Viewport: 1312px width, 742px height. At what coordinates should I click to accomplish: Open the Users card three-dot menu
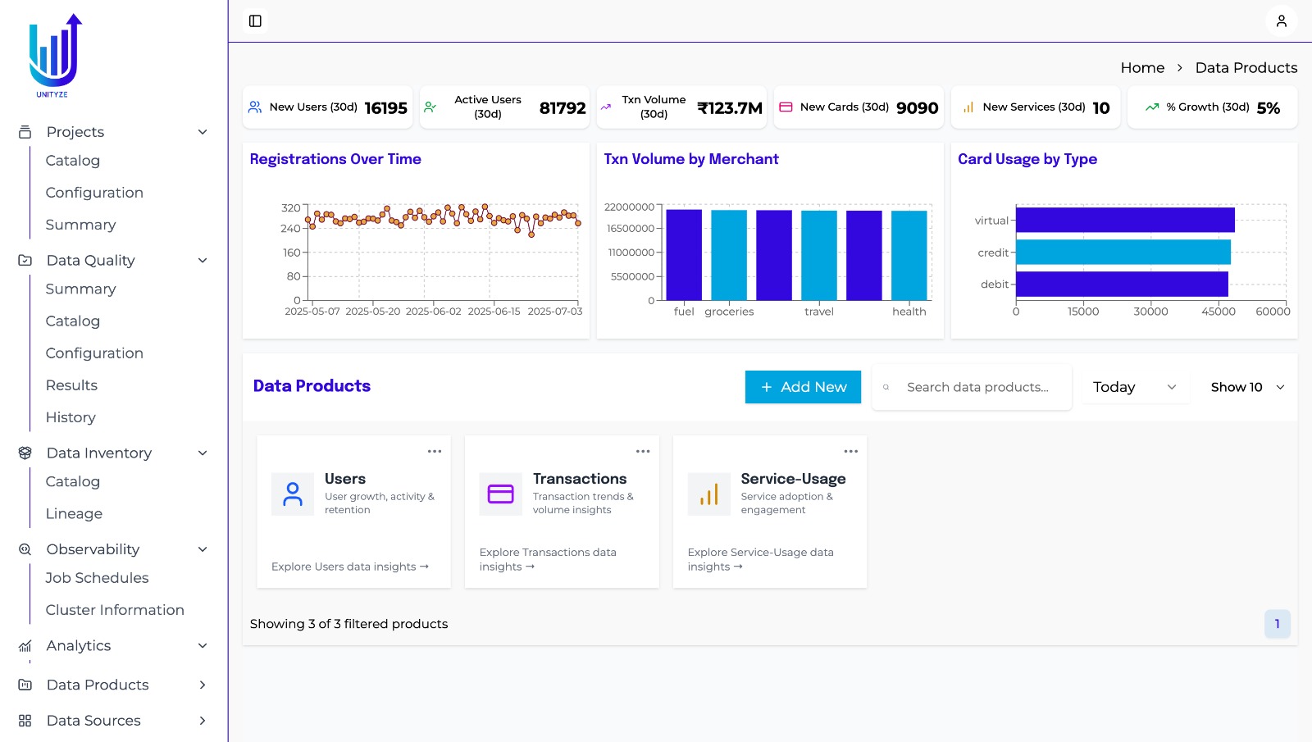pyautogui.click(x=434, y=452)
